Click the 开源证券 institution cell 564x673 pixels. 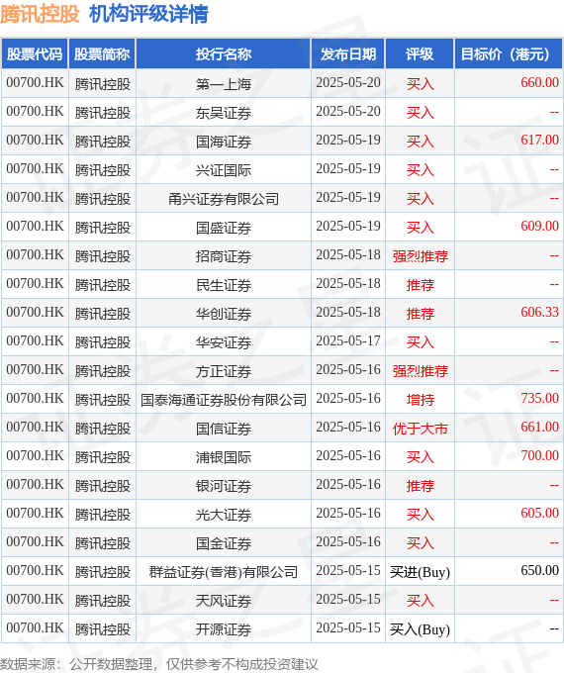(x=224, y=629)
